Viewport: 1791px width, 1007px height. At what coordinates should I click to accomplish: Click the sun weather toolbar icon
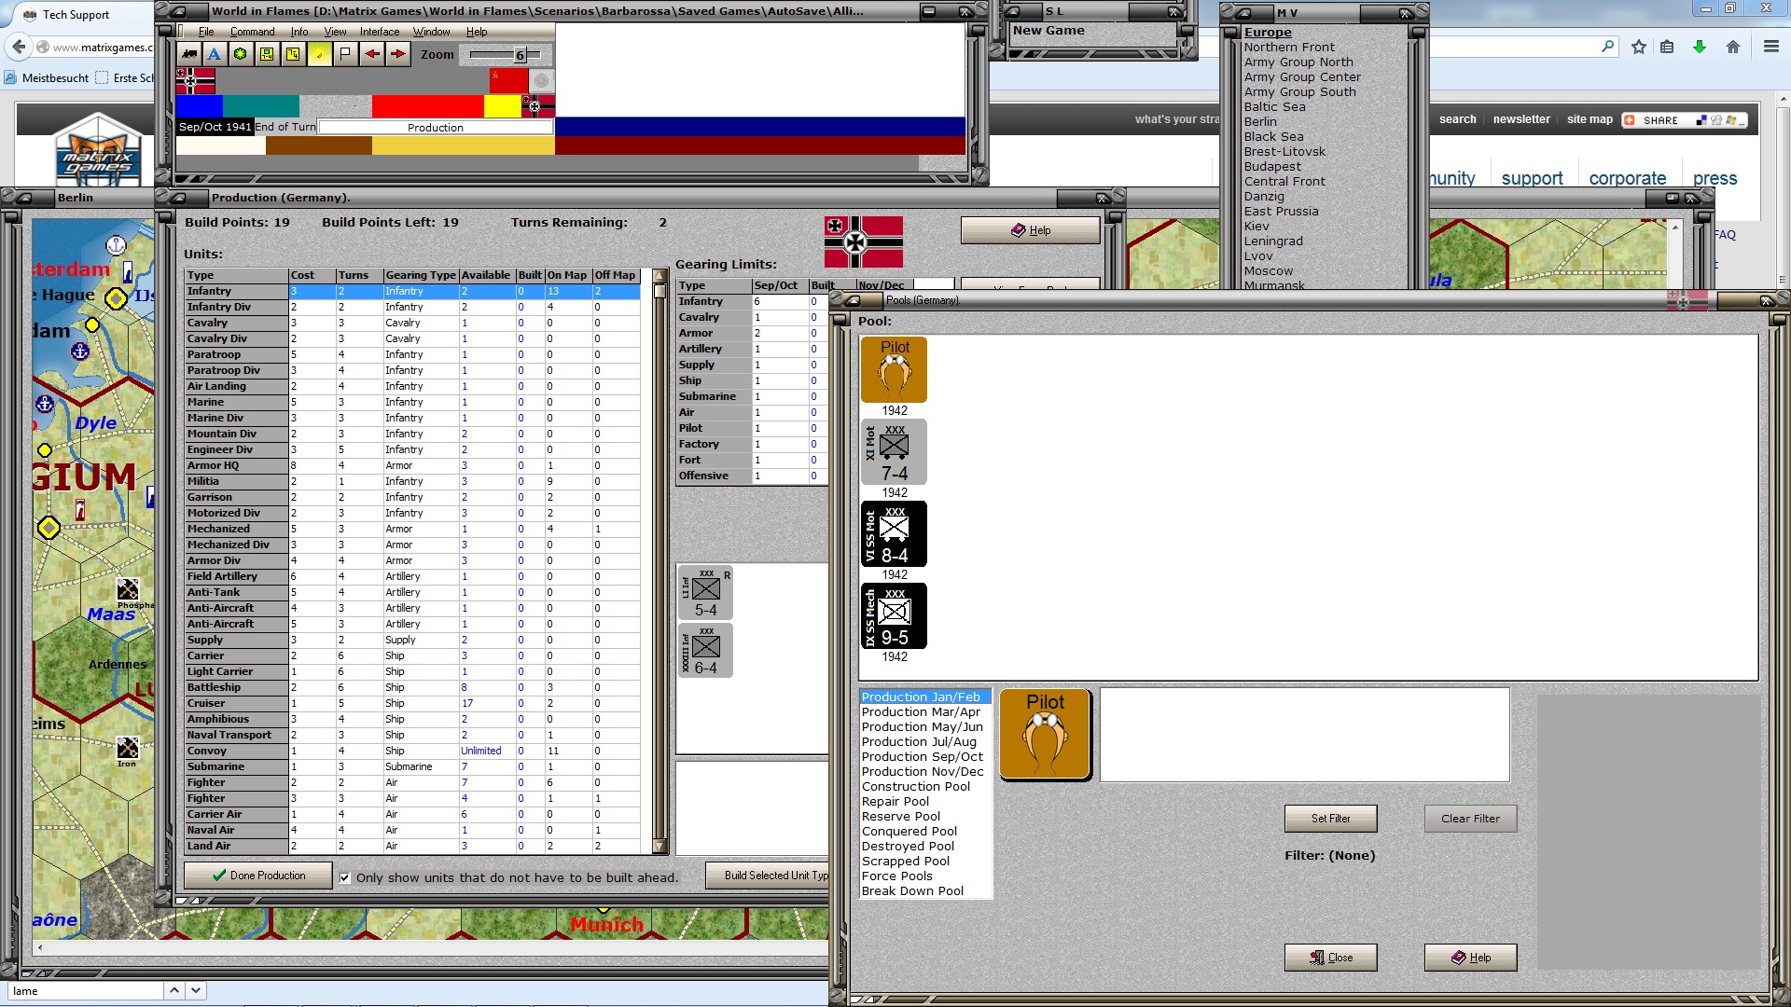pyautogui.click(x=319, y=54)
